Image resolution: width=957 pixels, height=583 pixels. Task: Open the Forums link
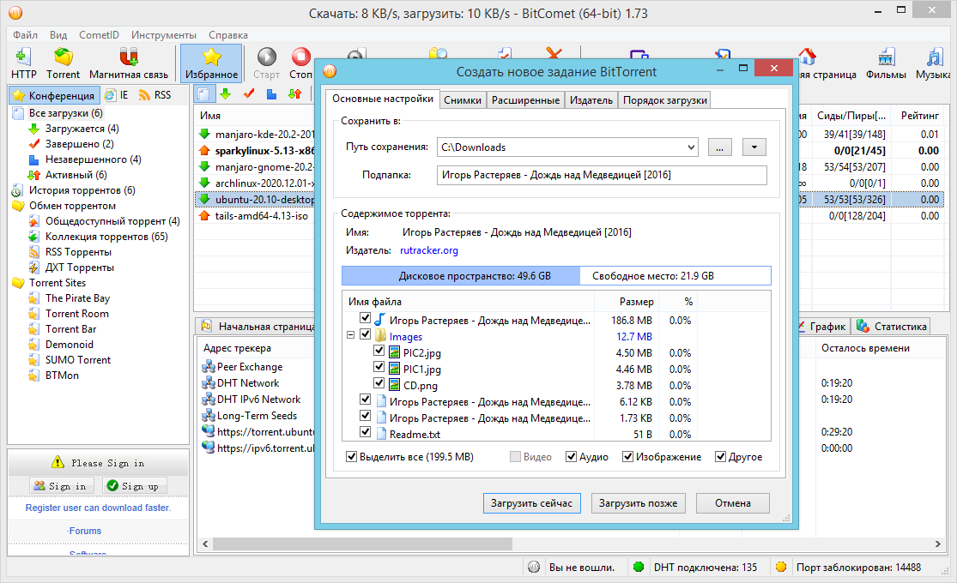tap(85, 531)
